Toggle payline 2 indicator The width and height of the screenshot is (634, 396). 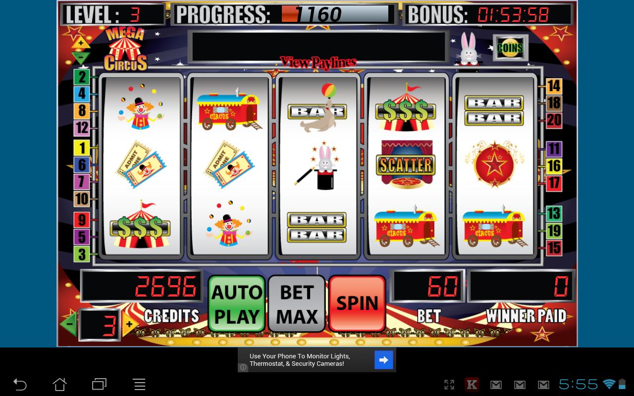(82, 77)
